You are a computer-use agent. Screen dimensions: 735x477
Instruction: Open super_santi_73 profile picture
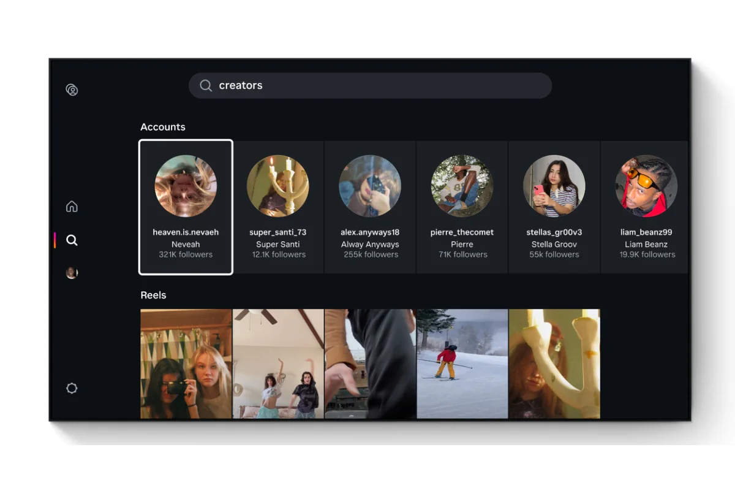pyautogui.click(x=278, y=186)
